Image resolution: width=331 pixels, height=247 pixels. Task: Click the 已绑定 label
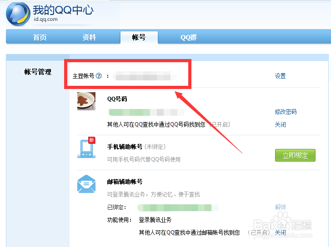click(116, 207)
